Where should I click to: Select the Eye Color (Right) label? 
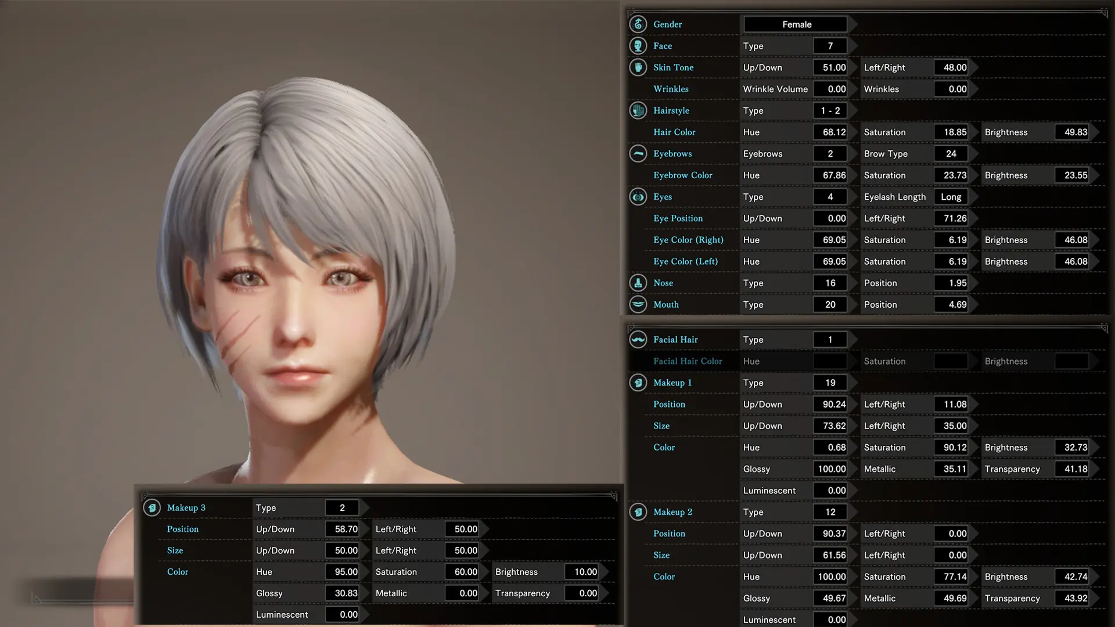click(x=688, y=240)
